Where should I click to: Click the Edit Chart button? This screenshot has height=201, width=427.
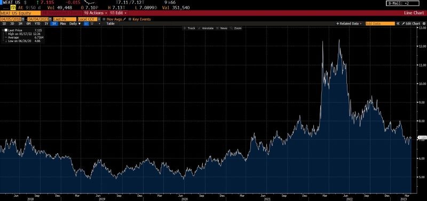[411, 23]
